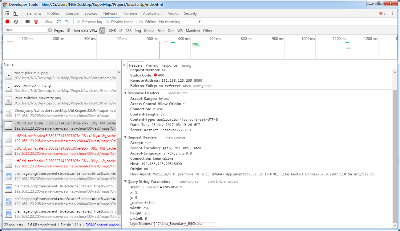Open DevTools customize menu icon
Viewport: 400px width, 231px height.
coord(393,14)
